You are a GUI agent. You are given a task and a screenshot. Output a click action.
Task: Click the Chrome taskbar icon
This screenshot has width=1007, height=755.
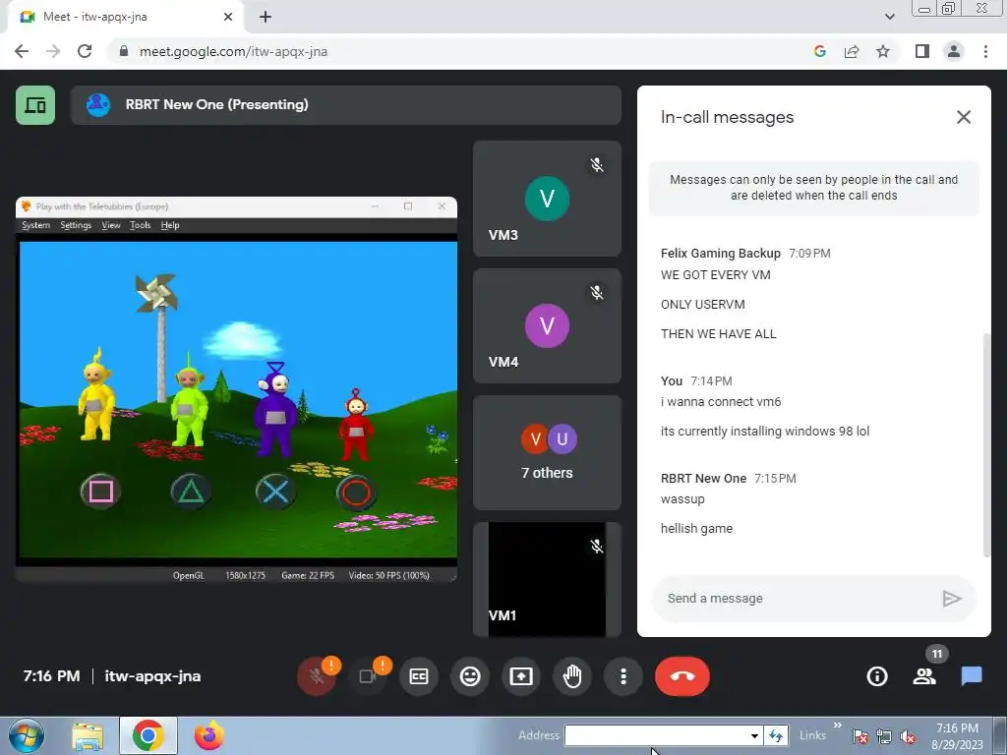pyautogui.click(x=148, y=735)
